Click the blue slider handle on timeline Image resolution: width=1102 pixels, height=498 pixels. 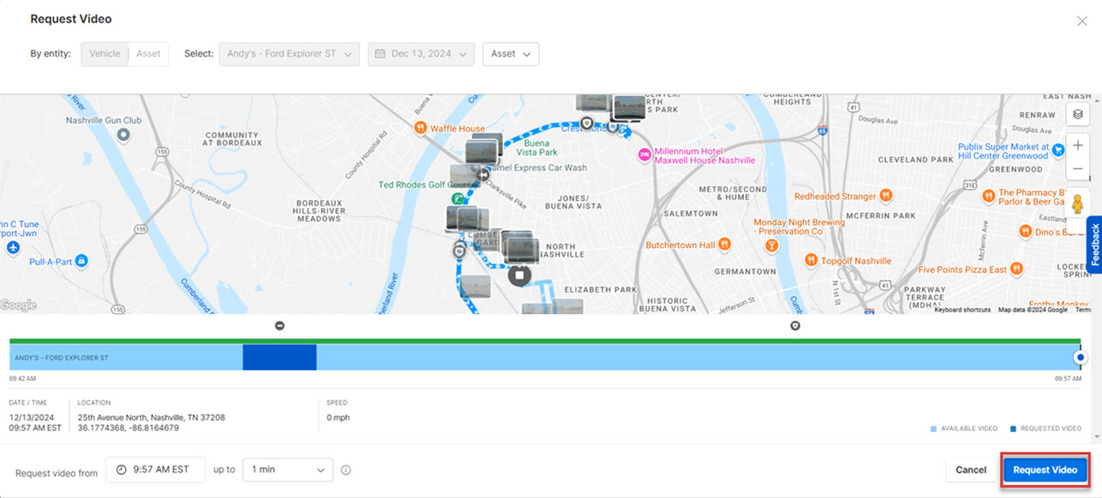(x=1079, y=357)
